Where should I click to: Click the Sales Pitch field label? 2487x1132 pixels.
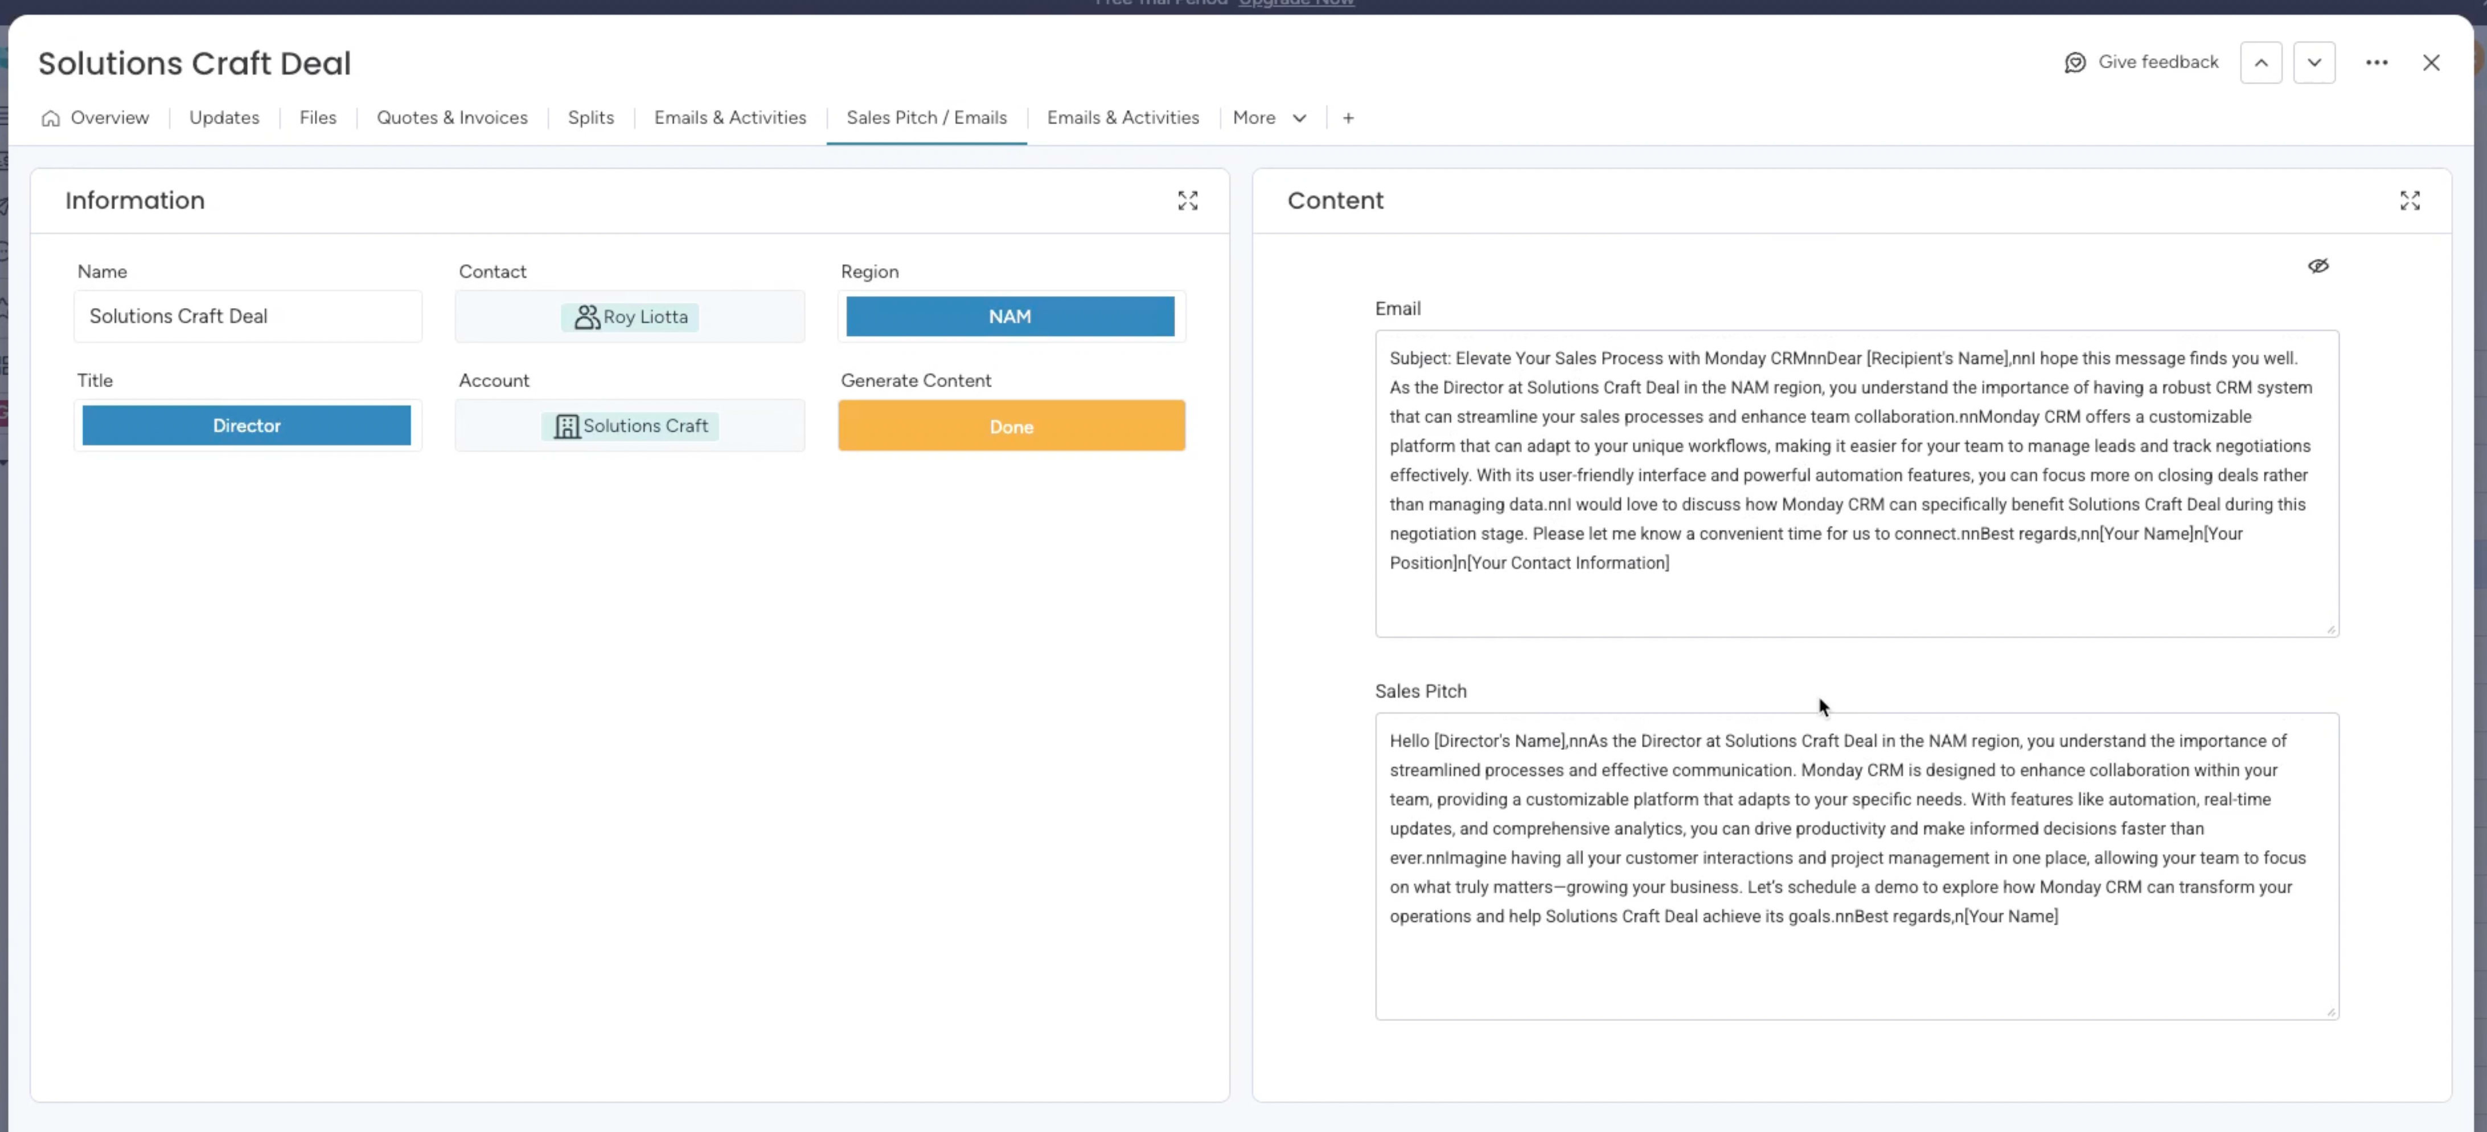1421,692
